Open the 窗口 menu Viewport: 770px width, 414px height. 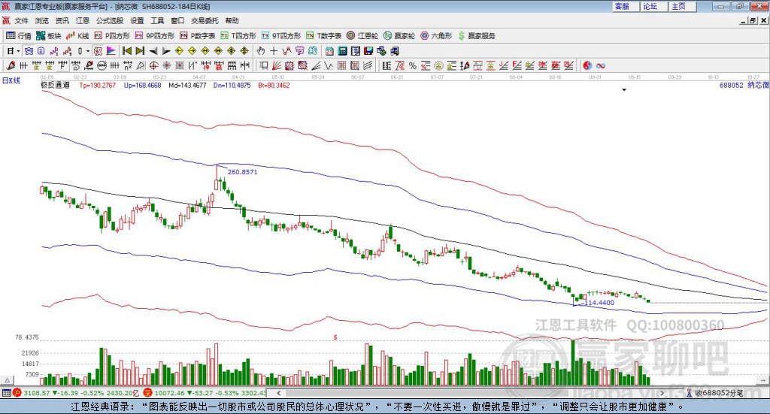click(x=177, y=20)
